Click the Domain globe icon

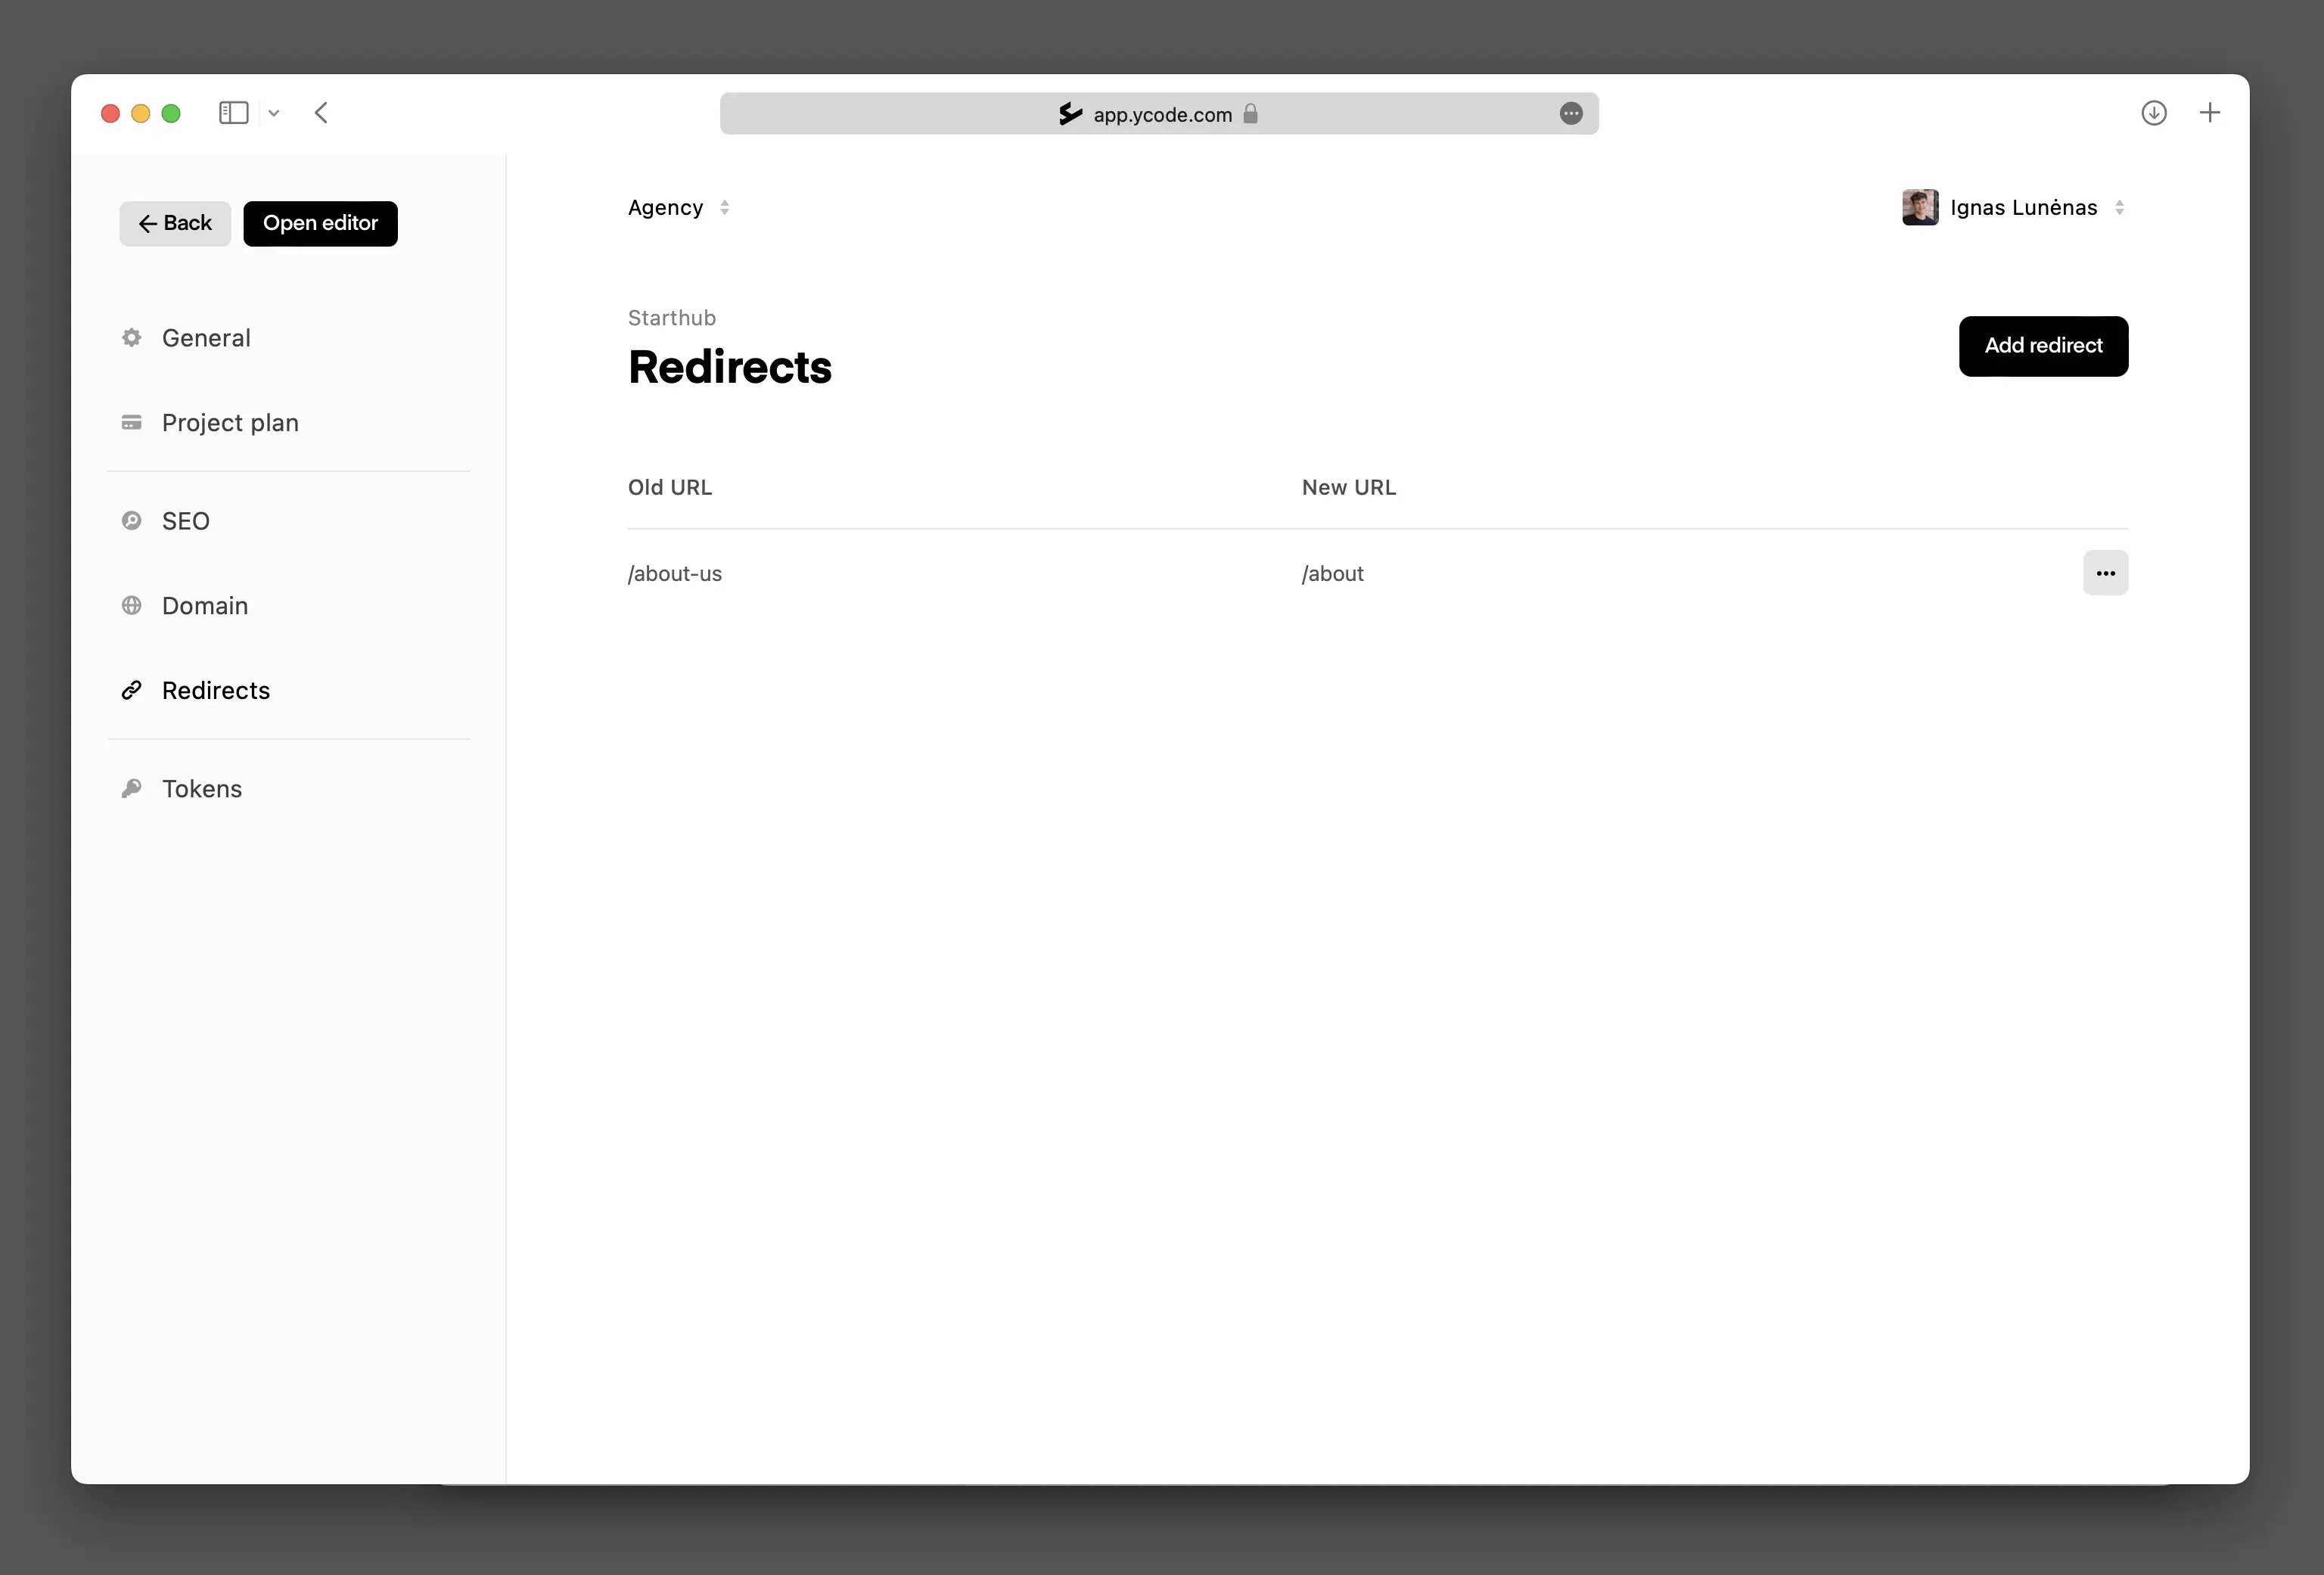(x=131, y=606)
